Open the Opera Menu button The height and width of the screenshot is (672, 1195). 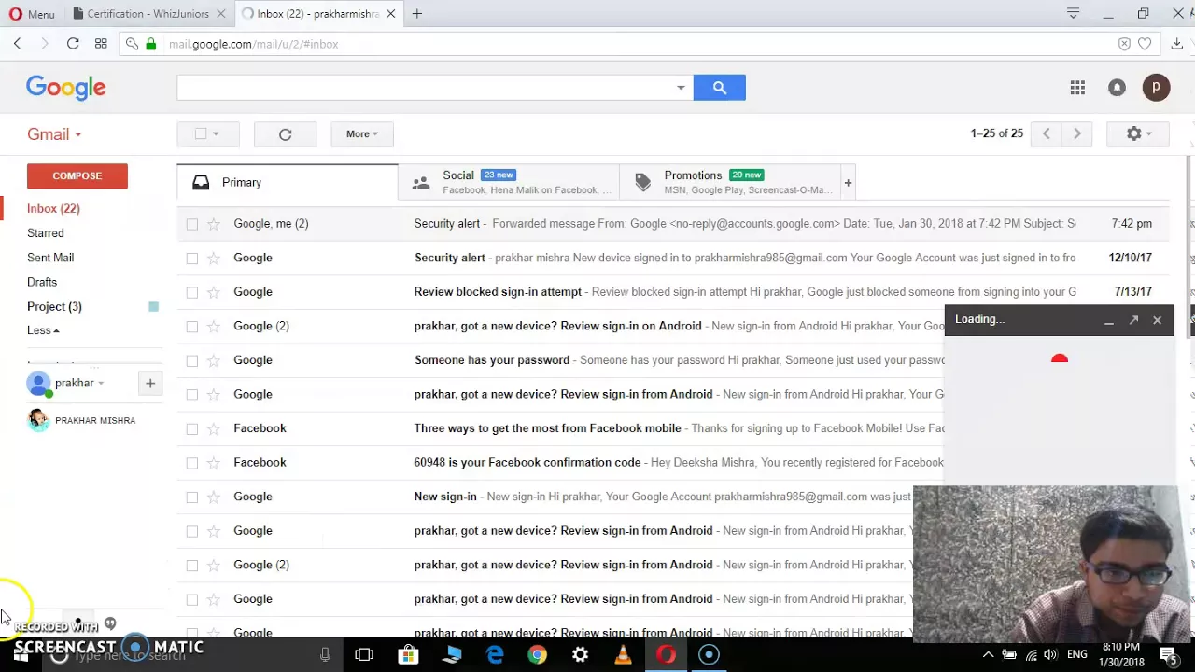(32, 14)
